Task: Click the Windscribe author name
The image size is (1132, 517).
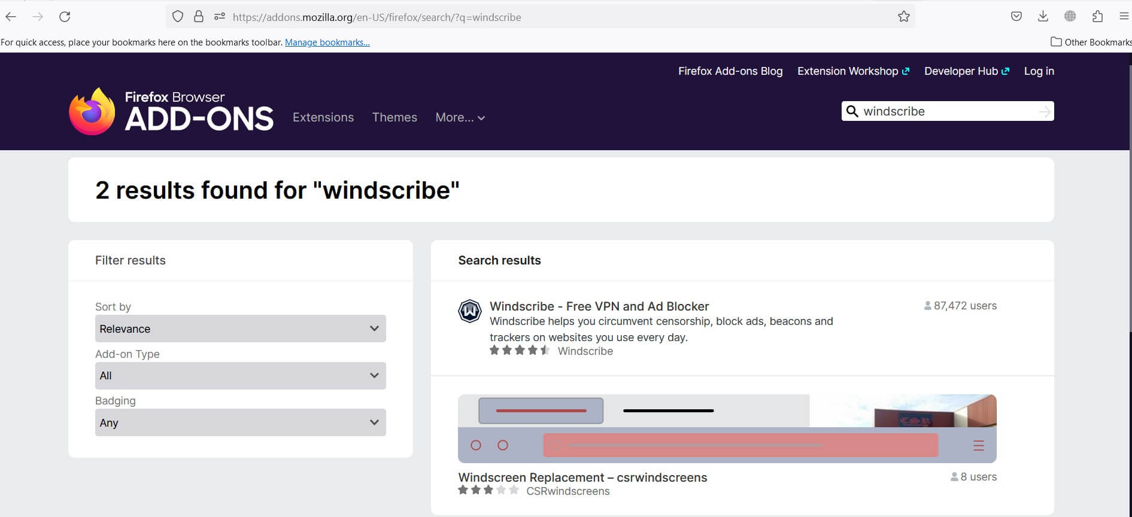Action: [585, 351]
